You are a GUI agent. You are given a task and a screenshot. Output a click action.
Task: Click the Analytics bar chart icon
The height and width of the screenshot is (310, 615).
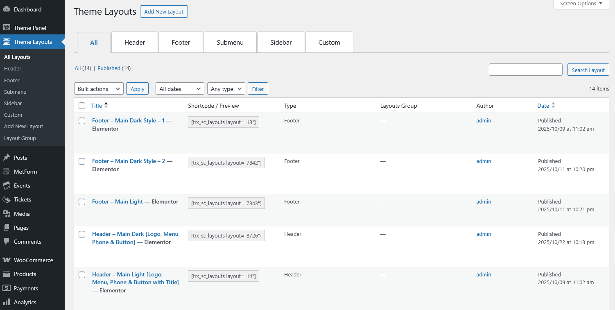click(7, 302)
